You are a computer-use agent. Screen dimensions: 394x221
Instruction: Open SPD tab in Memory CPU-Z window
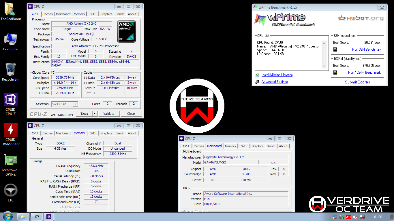click(x=93, y=133)
